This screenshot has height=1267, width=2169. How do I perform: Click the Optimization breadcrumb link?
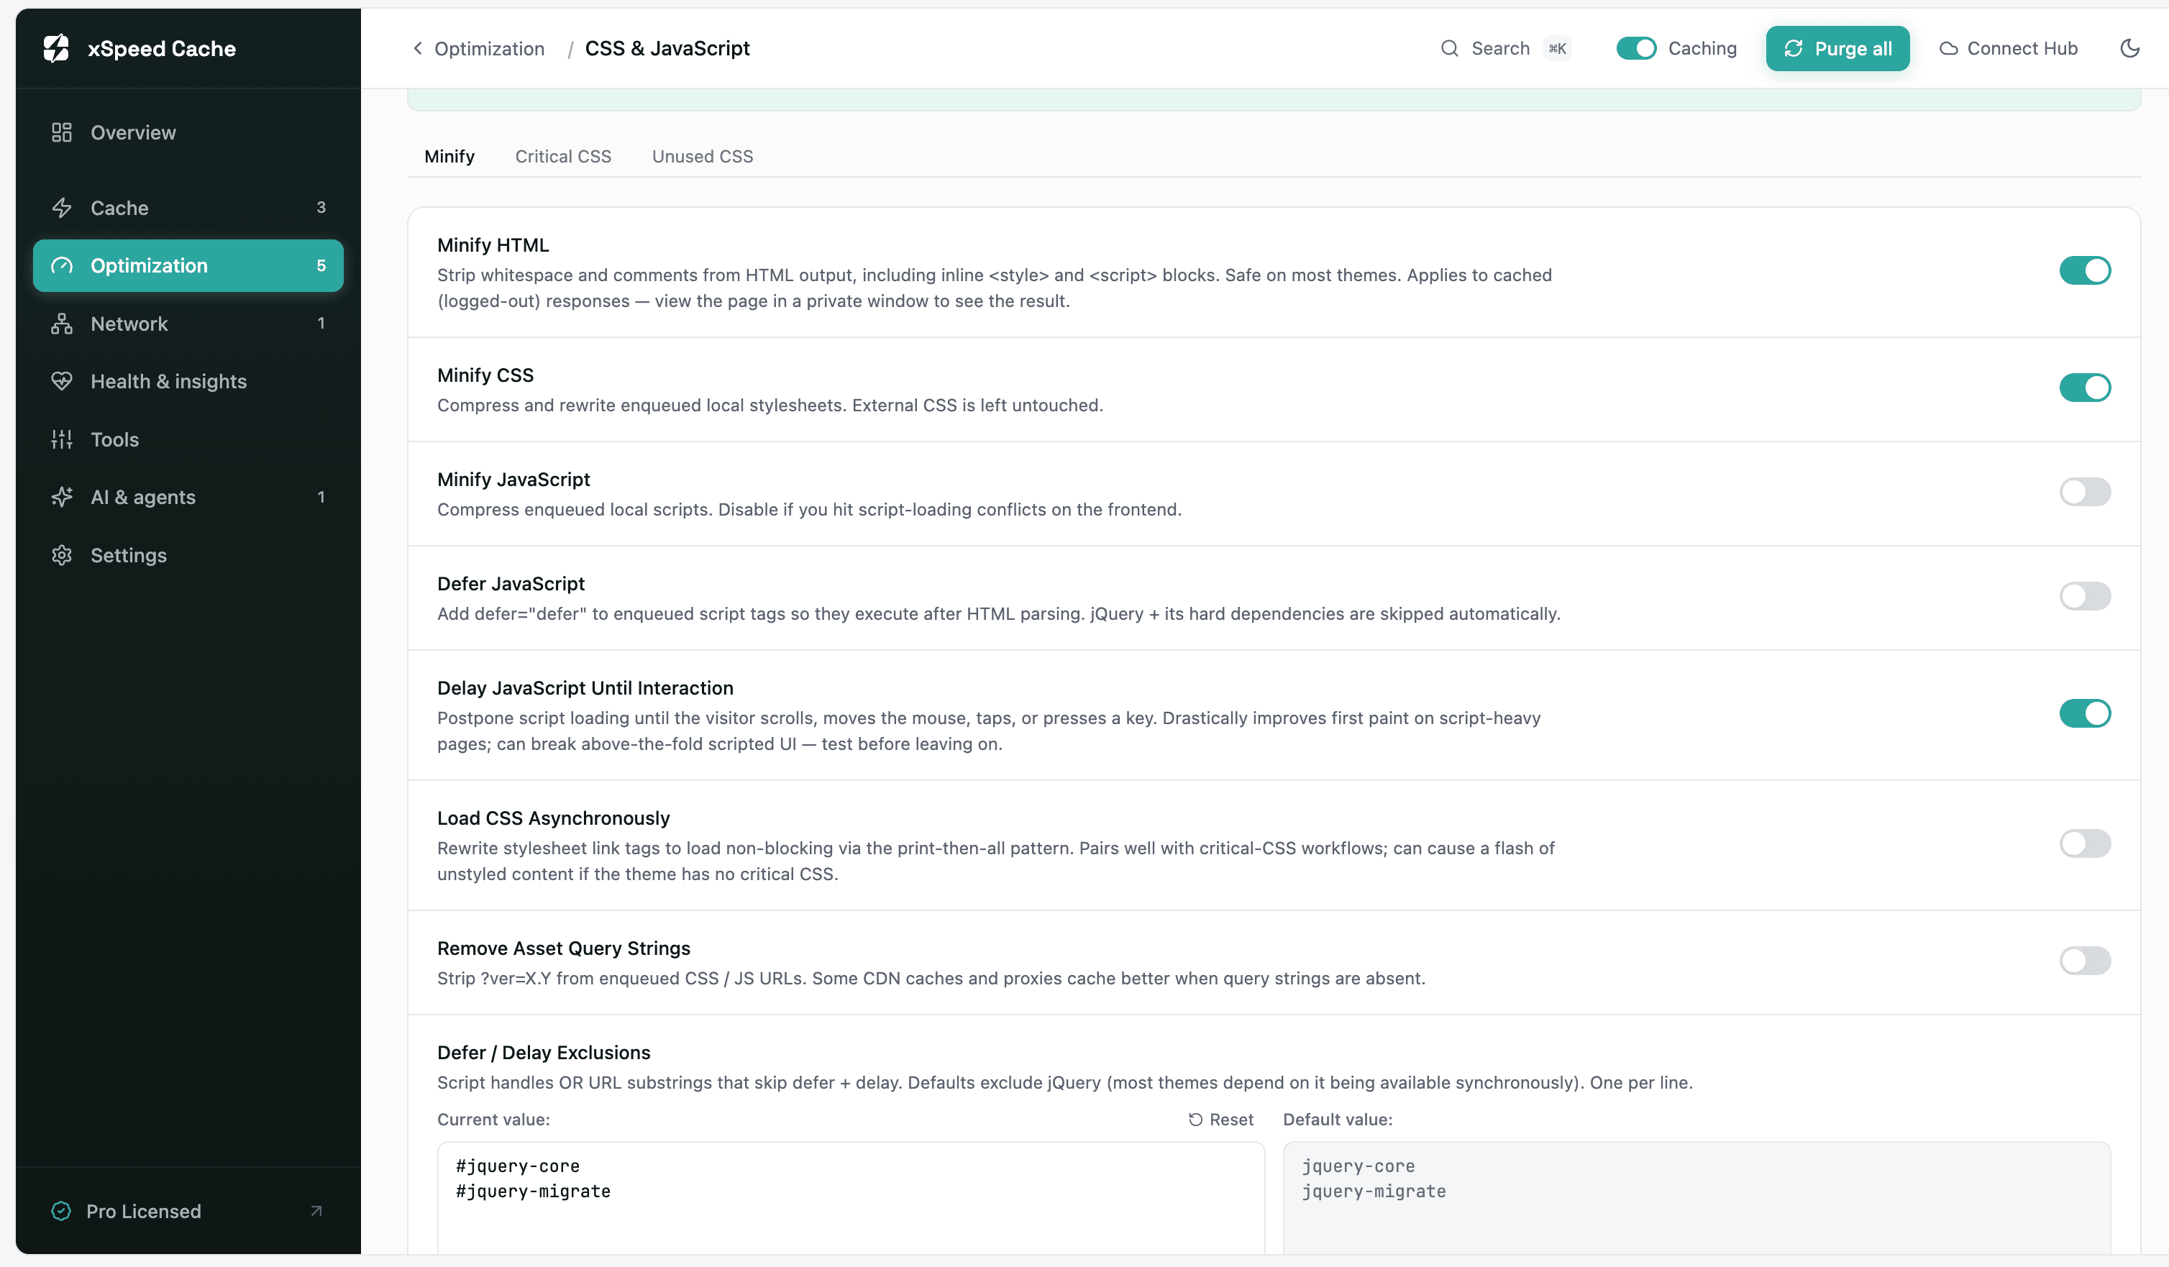click(489, 49)
